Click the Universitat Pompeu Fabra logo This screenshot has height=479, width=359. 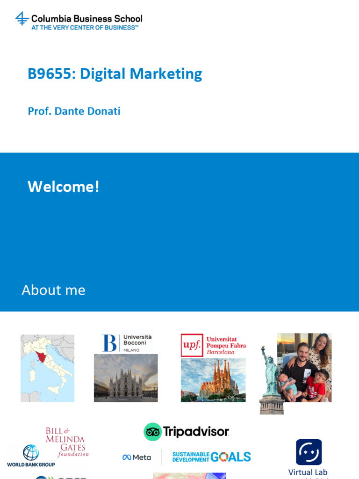point(213,345)
